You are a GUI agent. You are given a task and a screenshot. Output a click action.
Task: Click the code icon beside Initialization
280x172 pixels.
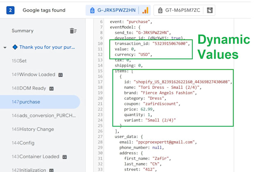click(51, 170)
